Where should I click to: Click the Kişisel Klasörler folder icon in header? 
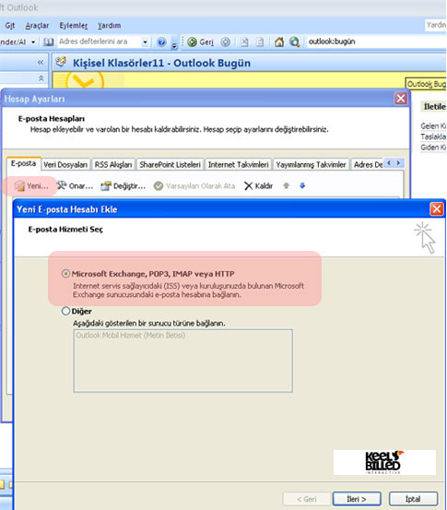click(x=61, y=62)
